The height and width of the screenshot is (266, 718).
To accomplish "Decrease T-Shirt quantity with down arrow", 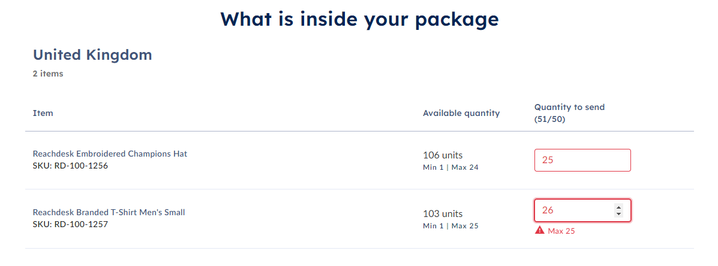I will 618,213.
